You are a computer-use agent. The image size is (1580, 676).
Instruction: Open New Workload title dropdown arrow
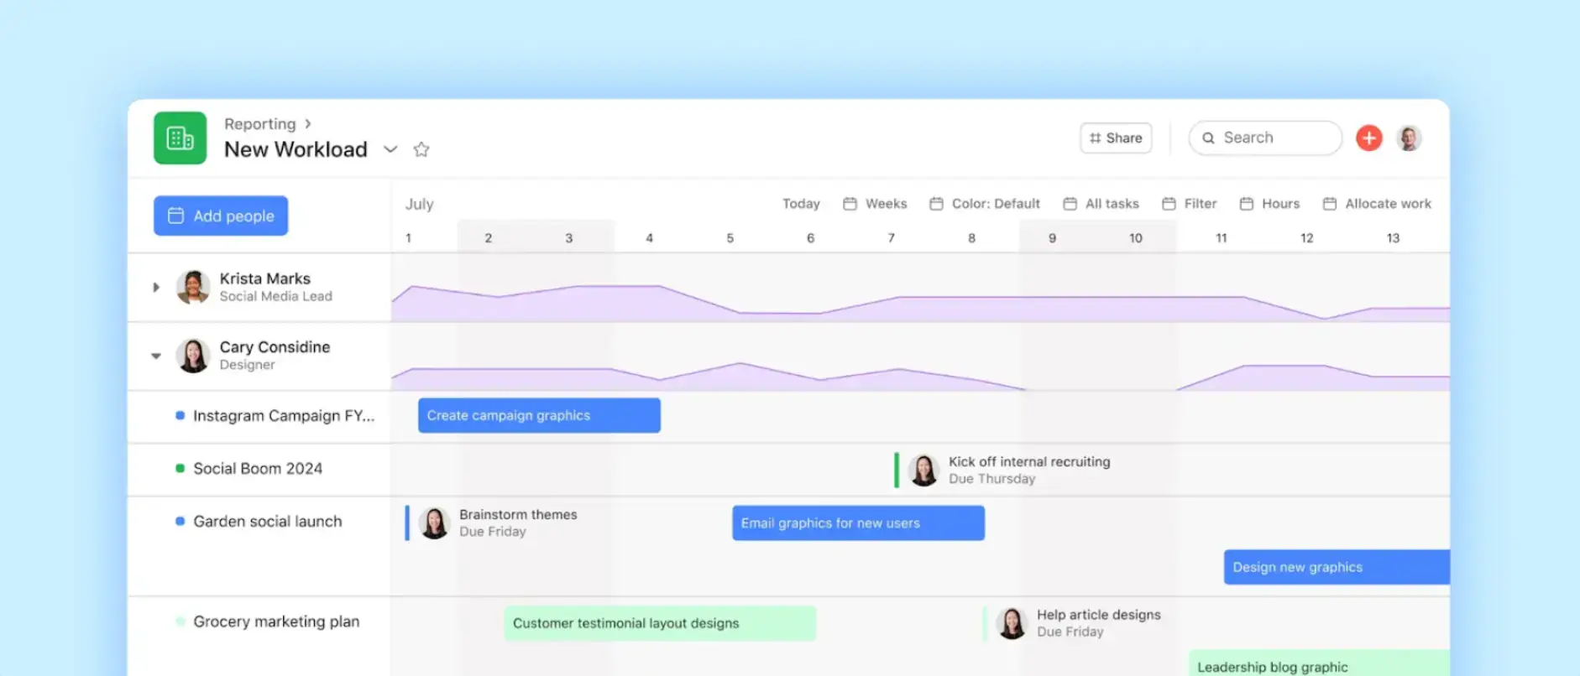coord(390,149)
